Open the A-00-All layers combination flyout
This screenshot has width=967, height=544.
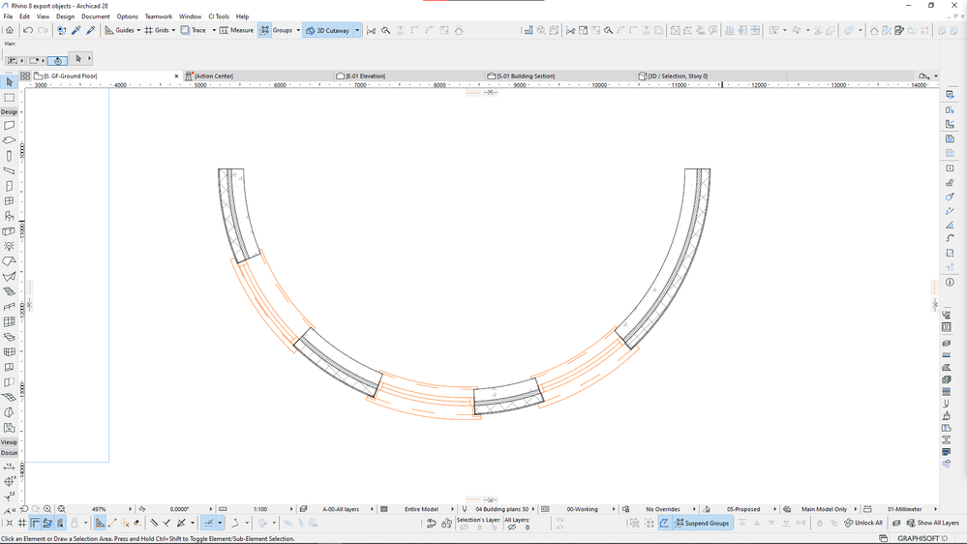372,509
